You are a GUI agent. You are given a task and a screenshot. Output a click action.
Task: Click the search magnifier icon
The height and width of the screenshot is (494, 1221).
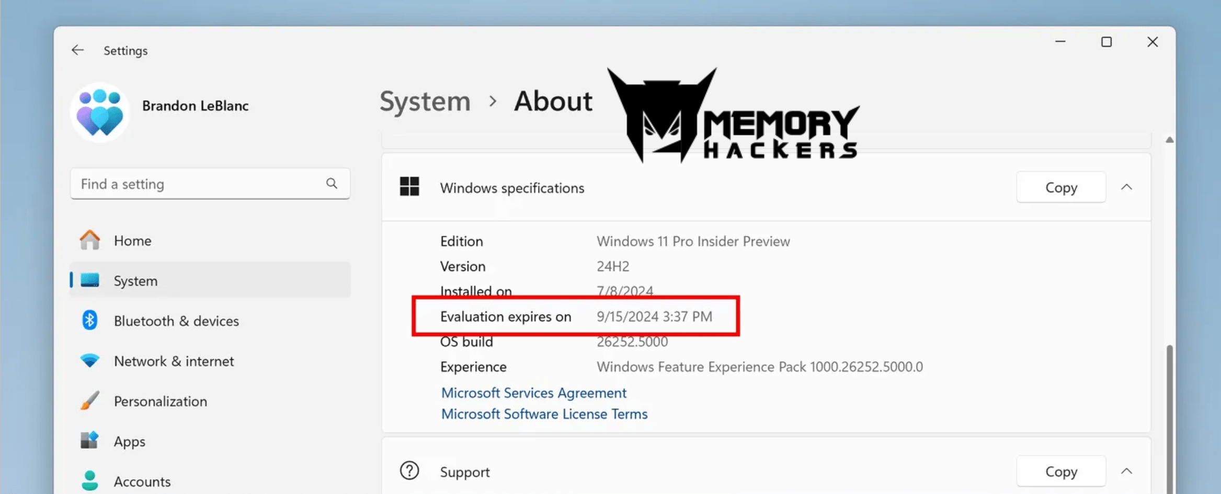(332, 183)
